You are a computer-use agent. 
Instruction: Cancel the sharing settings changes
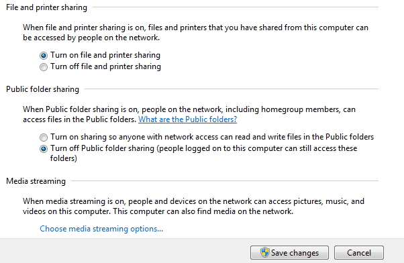[359, 252]
